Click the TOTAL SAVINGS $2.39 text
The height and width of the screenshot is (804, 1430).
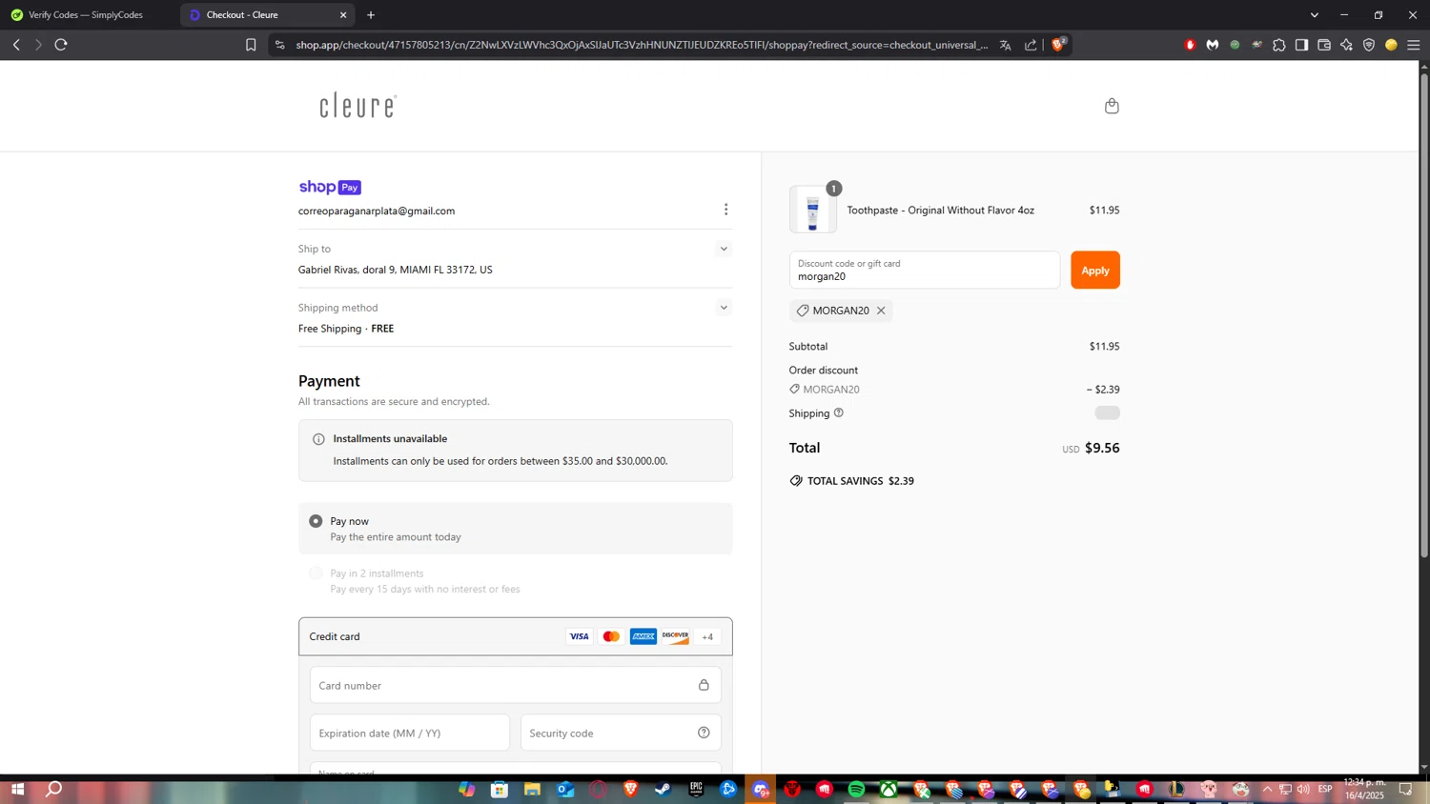[860, 481]
